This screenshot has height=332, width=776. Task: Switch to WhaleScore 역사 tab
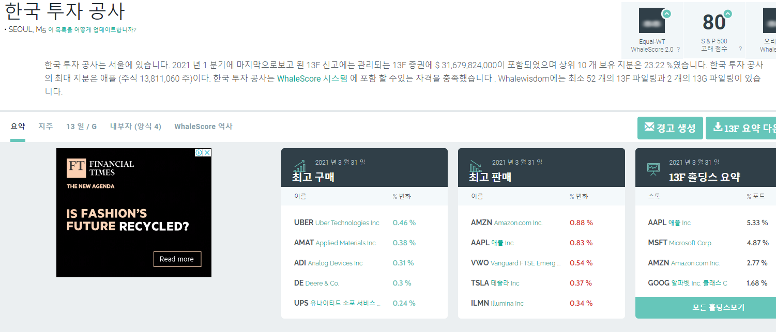coord(203,127)
